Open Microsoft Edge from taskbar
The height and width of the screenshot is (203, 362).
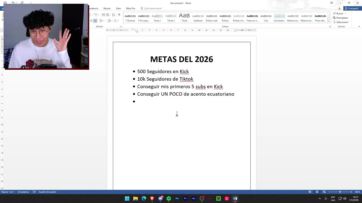pos(144,198)
